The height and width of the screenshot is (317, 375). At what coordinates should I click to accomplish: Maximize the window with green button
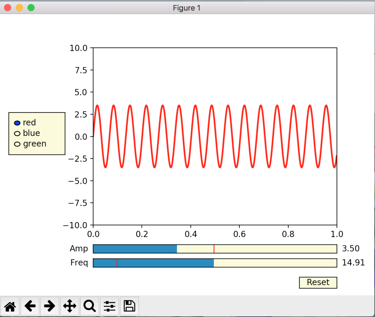coord(31,8)
